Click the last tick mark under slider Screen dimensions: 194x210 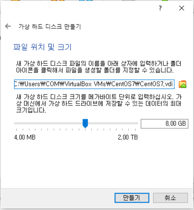(x=135, y=130)
